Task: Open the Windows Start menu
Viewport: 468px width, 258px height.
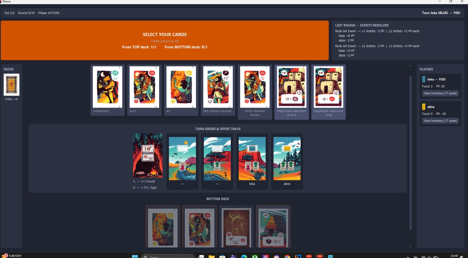Action: (135, 256)
